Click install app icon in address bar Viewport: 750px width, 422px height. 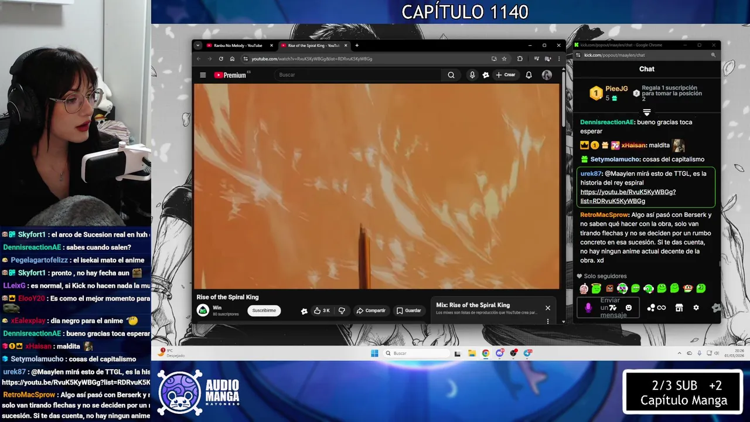(494, 59)
